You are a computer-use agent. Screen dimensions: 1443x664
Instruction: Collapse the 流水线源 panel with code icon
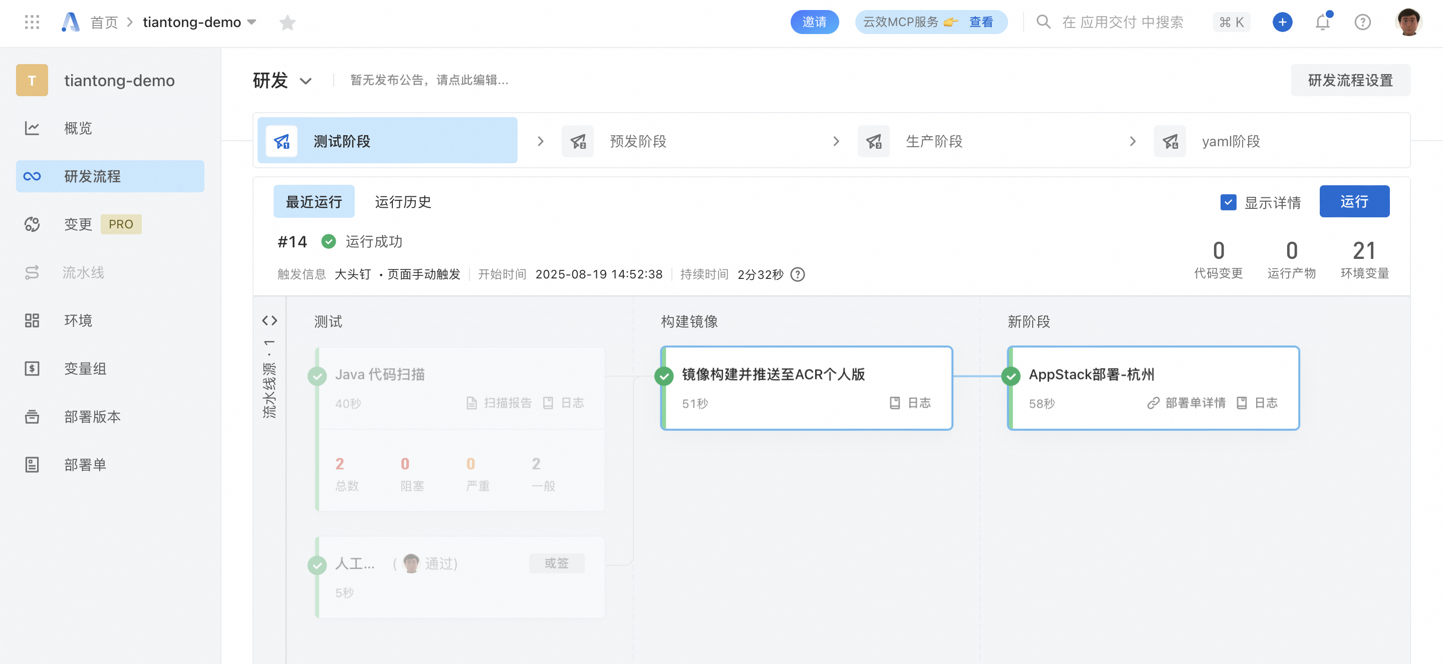coord(270,320)
